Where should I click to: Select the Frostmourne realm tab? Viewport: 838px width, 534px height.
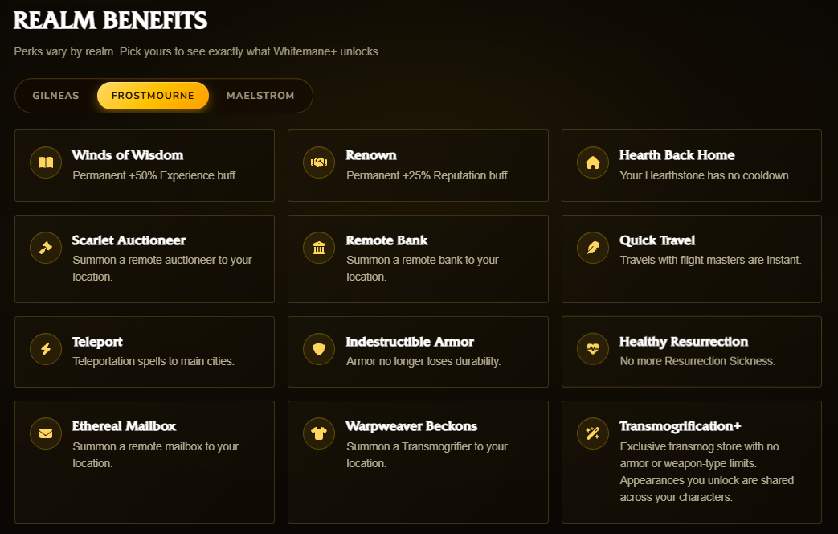coord(153,96)
